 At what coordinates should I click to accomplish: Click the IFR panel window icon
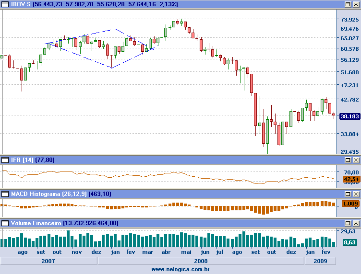(4, 160)
